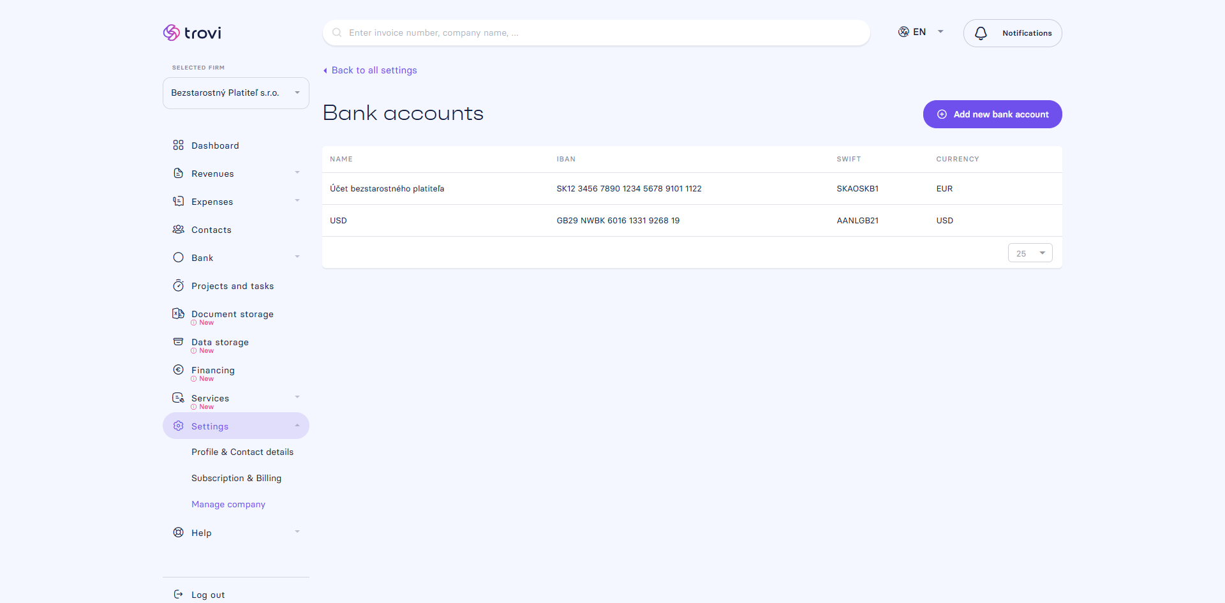The width and height of the screenshot is (1225, 603).
Task: Click the Financing euro icon
Action: point(178,369)
